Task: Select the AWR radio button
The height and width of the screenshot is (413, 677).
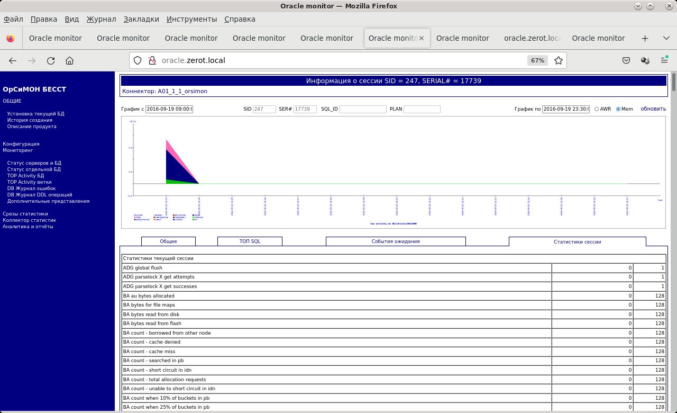Action: (x=597, y=109)
